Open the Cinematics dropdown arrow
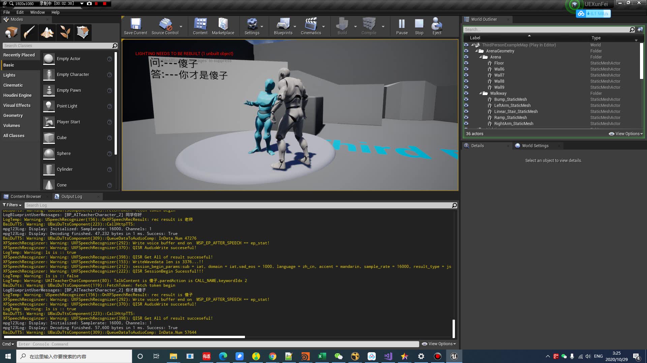The width and height of the screenshot is (647, 363). [323, 27]
